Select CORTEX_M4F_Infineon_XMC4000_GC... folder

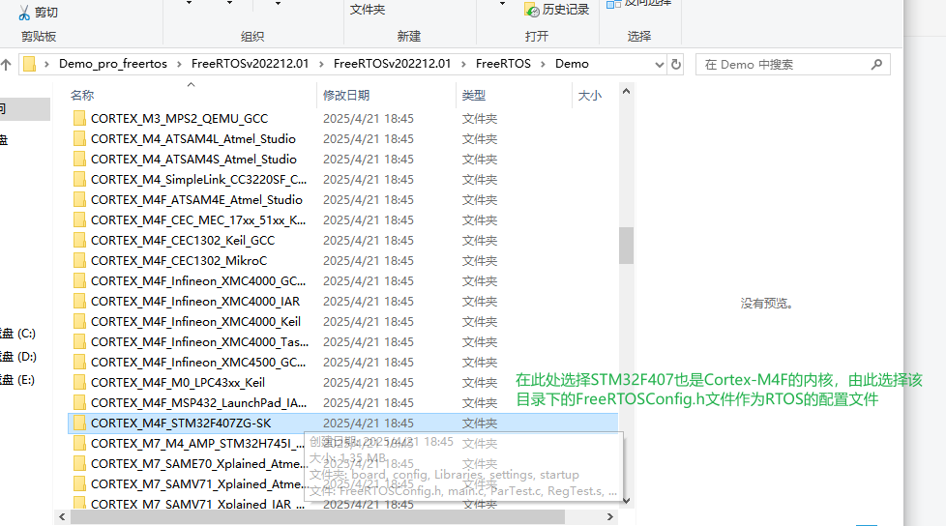pos(342,281)
